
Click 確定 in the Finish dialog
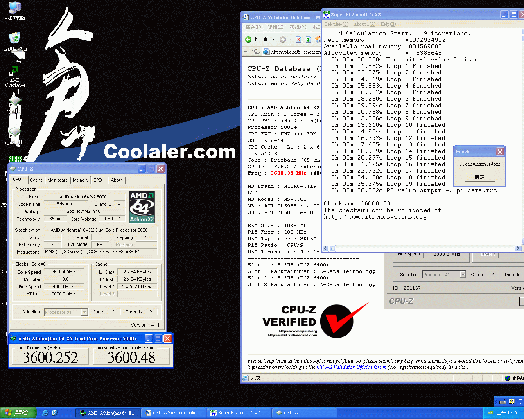pos(479,177)
